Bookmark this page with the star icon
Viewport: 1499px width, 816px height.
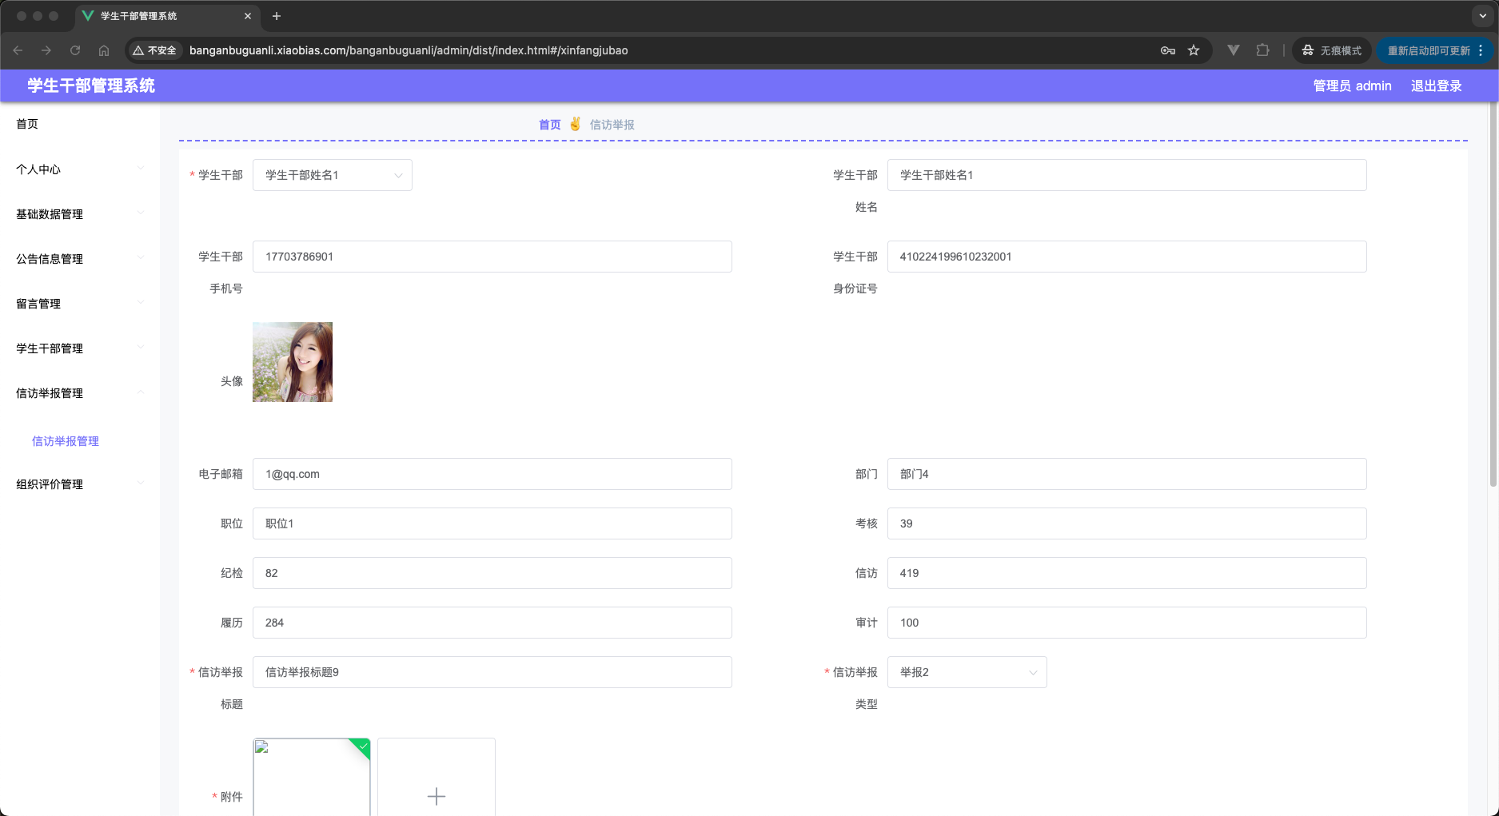[1194, 50]
